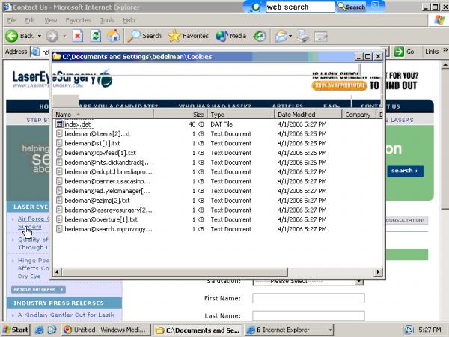Screen dimensions: 449x337
Task: Stop page loading with the red X icon
Action: tap(77, 36)
